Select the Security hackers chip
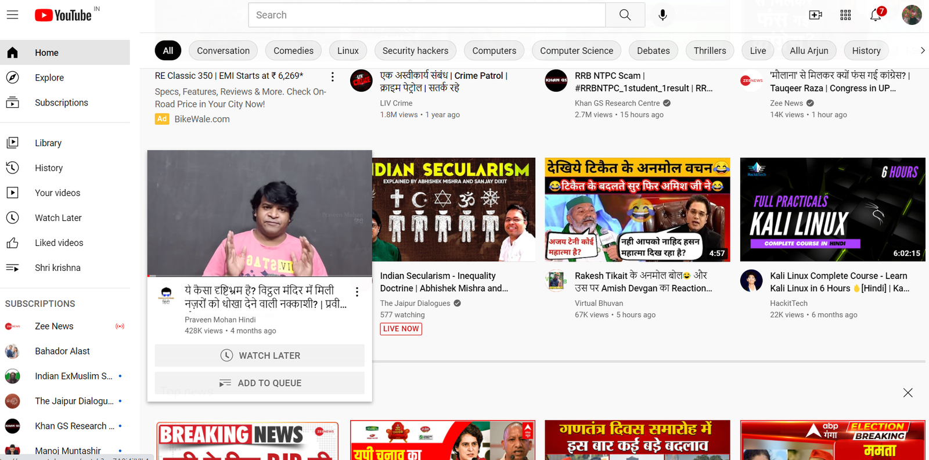 (415, 50)
